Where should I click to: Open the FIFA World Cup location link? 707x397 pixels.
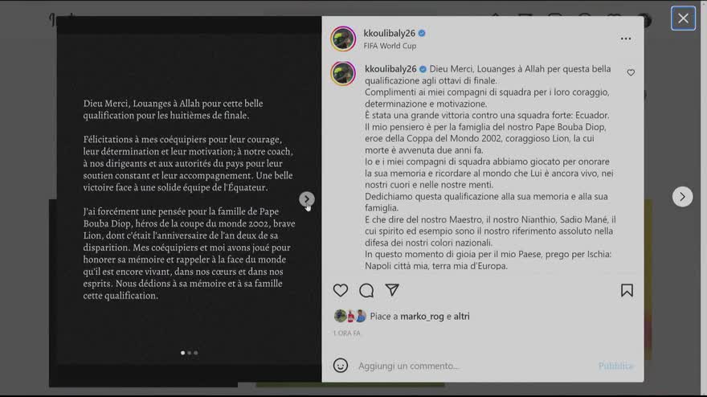390,46
